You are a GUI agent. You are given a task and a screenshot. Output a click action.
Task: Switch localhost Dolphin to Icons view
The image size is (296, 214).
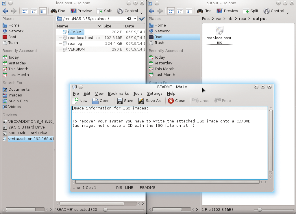[25, 11]
